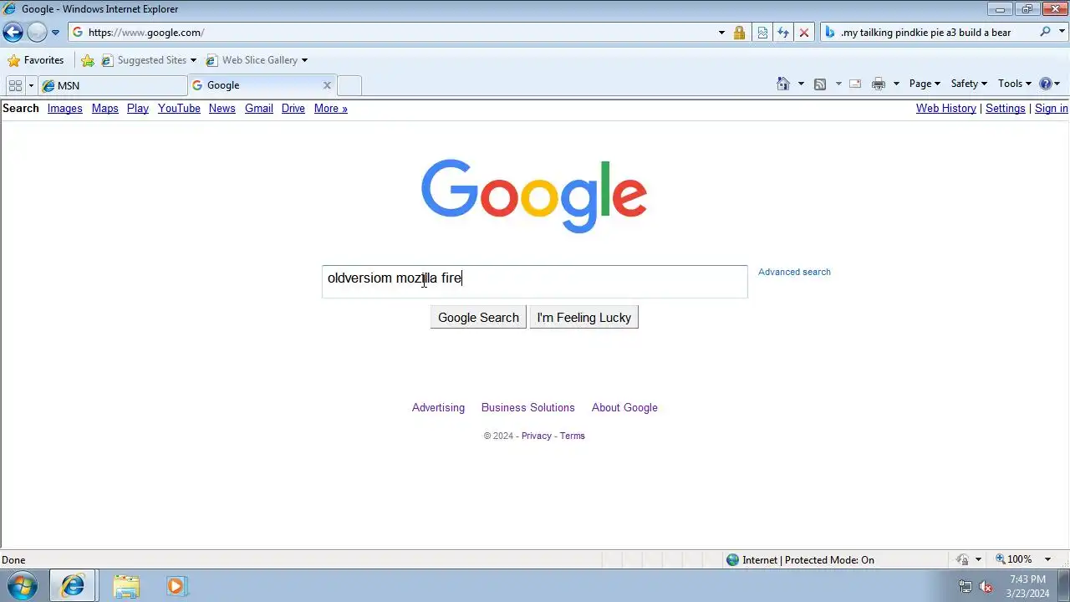Click the address bar URL field
The width and height of the screenshot is (1070, 602).
tap(393, 33)
